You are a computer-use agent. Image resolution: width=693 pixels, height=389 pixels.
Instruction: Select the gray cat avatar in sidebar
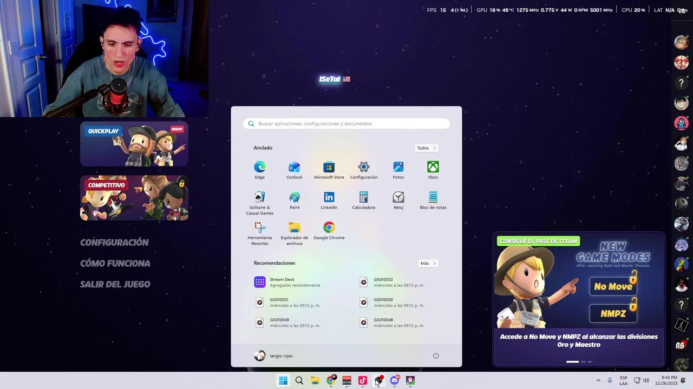click(681, 163)
